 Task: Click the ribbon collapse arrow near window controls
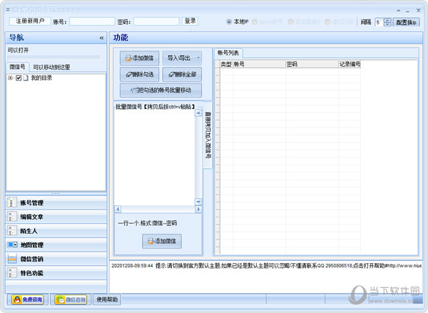pos(399,11)
